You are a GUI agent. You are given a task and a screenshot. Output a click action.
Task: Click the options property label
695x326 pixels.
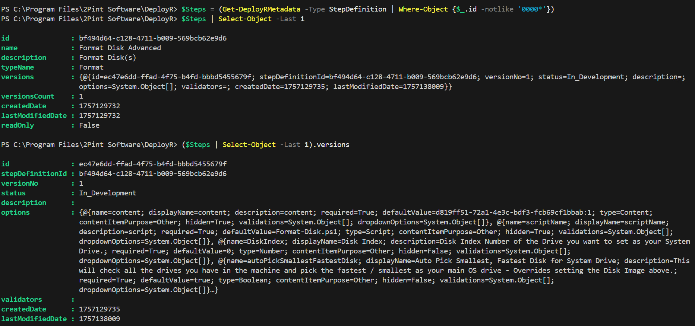coord(15,212)
